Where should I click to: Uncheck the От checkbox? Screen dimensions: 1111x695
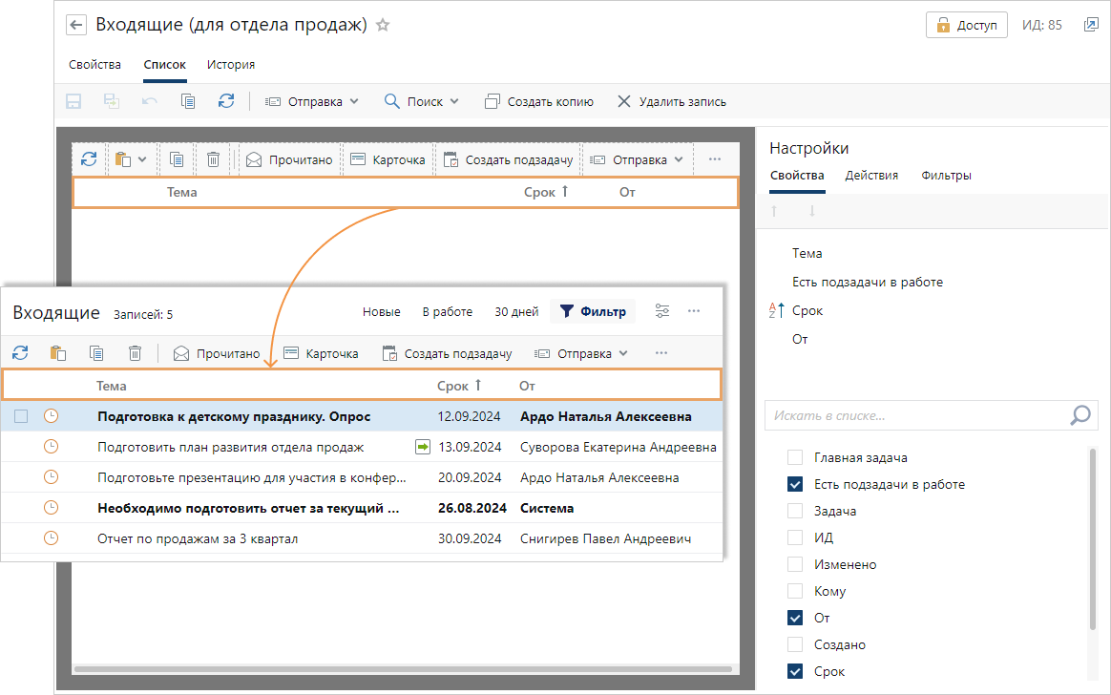795,618
